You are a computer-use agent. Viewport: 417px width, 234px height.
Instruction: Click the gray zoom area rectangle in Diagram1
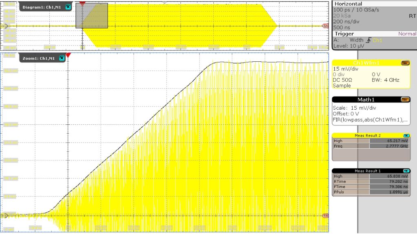coord(92,16)
